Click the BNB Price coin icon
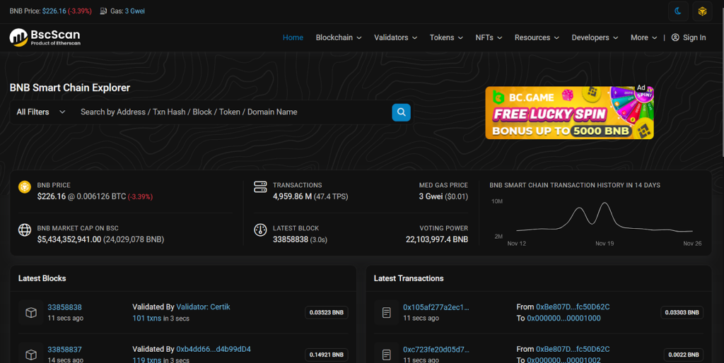The width and height of the screenshot is (724, 363). (24, 188)
